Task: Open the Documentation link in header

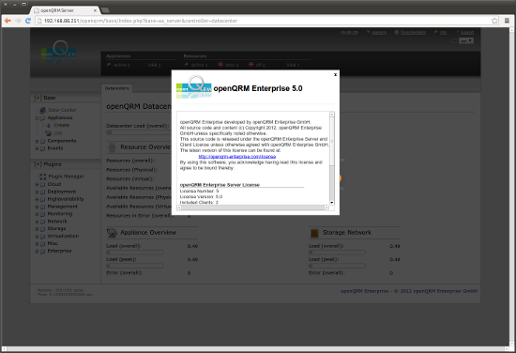Action: pos(413,32)
